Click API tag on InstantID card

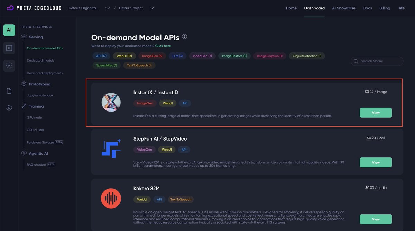coord(185,103)
